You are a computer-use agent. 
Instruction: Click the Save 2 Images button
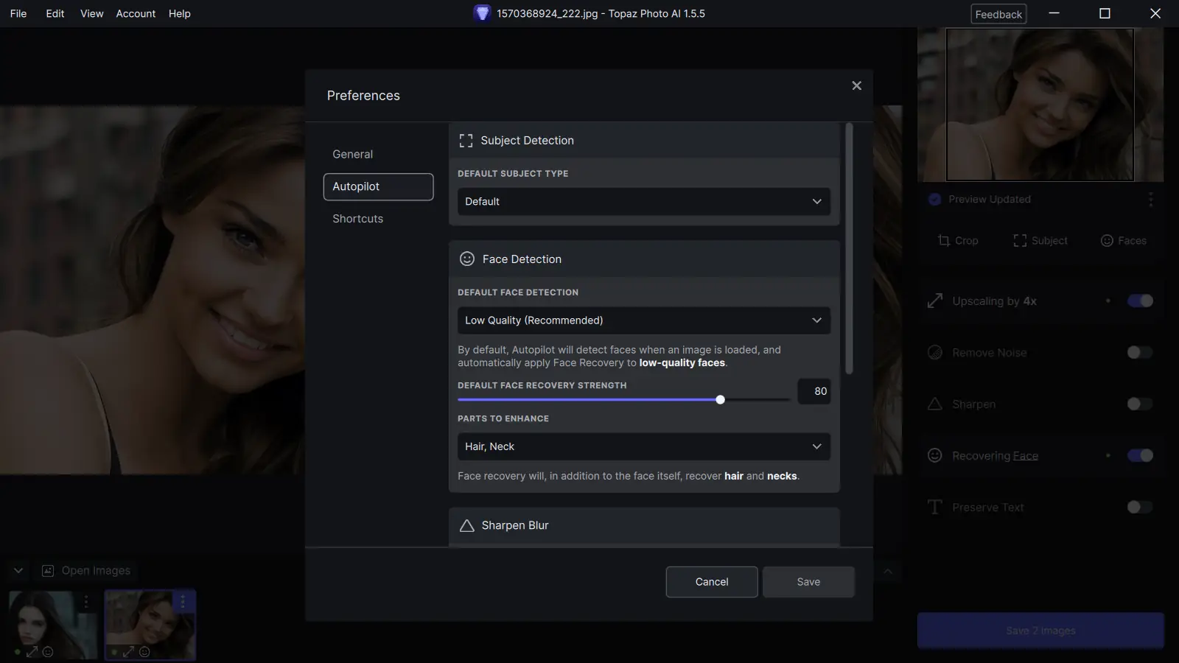click(x=1040, y=631)
